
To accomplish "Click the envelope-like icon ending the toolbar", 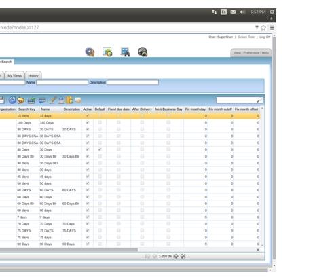I will (x=78, y=100).
